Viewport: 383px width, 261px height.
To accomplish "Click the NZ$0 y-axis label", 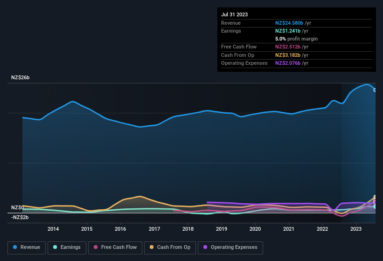I will point(17,207).
